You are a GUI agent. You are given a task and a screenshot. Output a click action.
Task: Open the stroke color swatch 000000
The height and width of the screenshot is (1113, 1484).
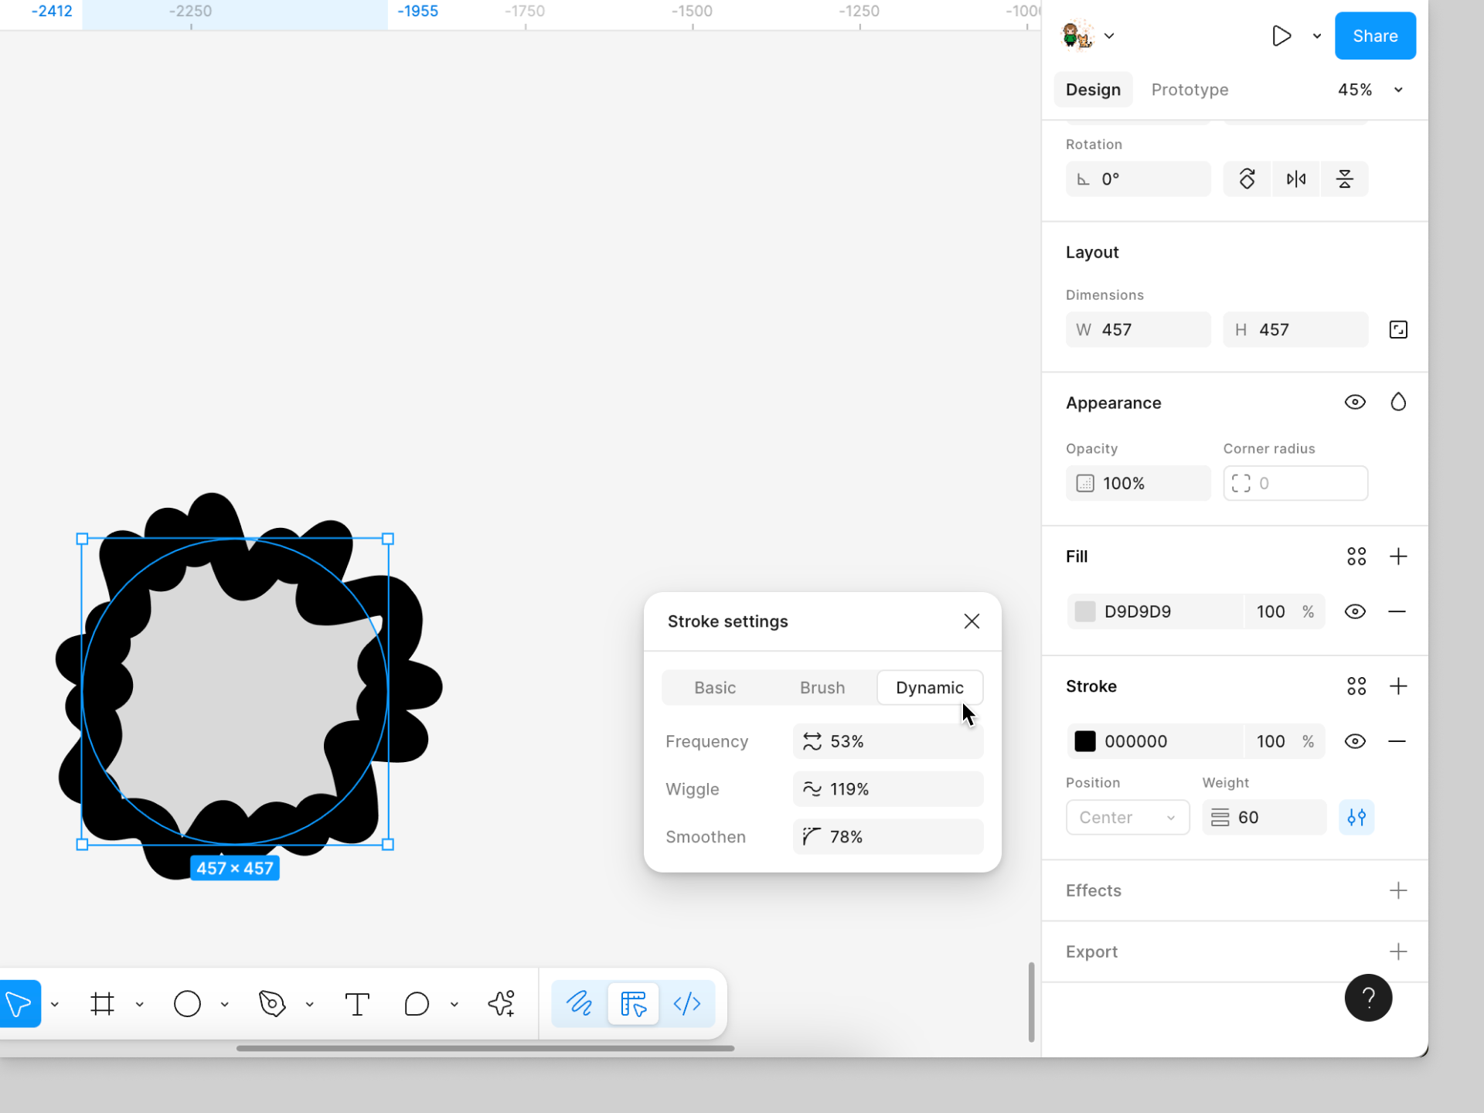click(1085, 742)
